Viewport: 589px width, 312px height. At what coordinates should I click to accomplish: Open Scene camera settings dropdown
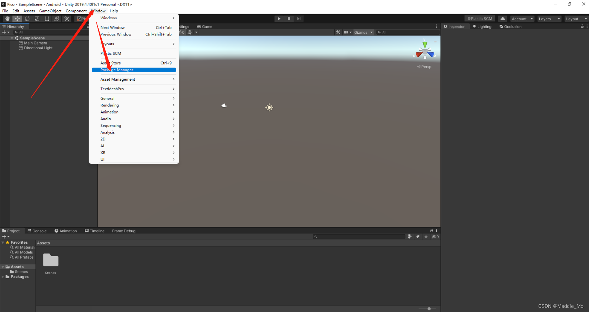(348, 32)
